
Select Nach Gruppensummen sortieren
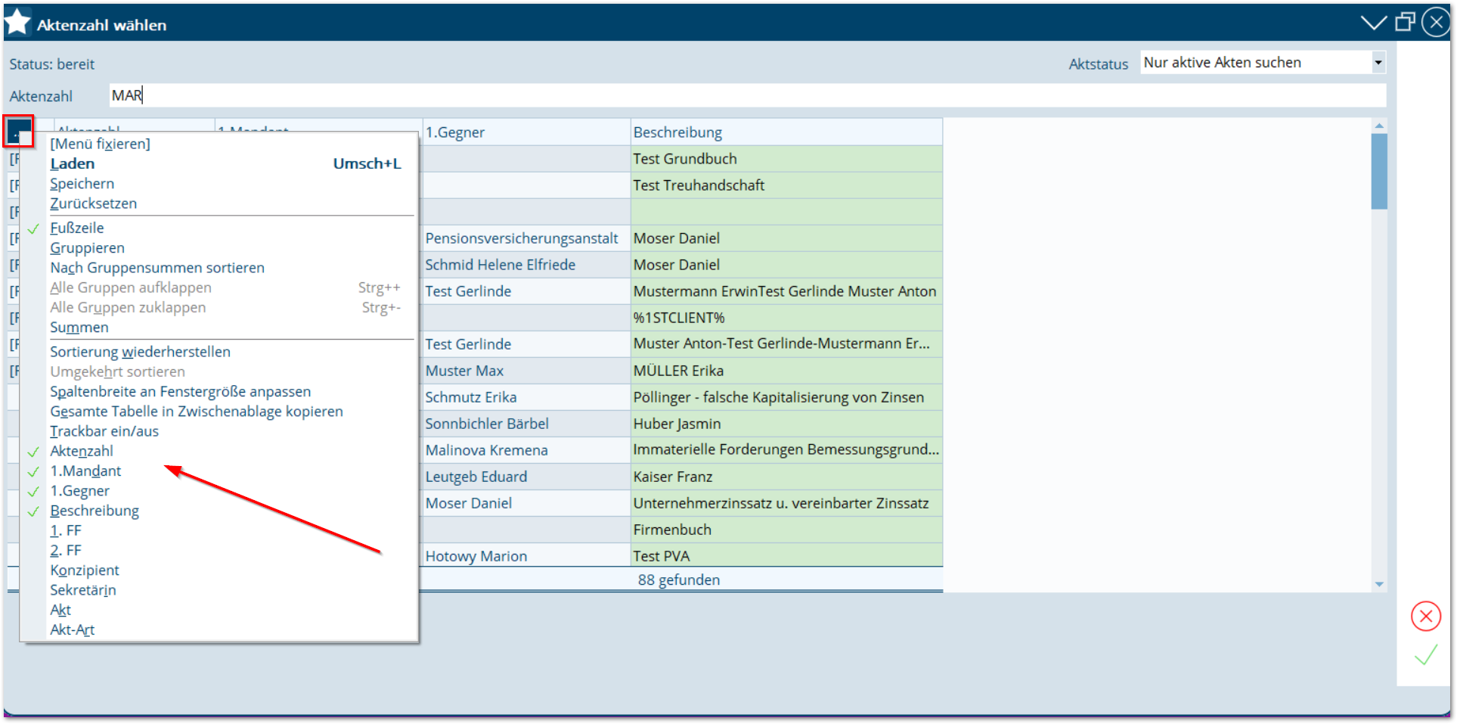point(157,268)
